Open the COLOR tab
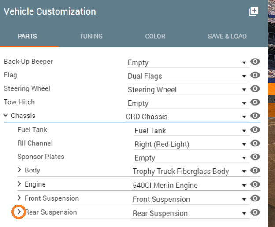Image resolution: width=275 pixels, height=227 pixels. [155, 37]
